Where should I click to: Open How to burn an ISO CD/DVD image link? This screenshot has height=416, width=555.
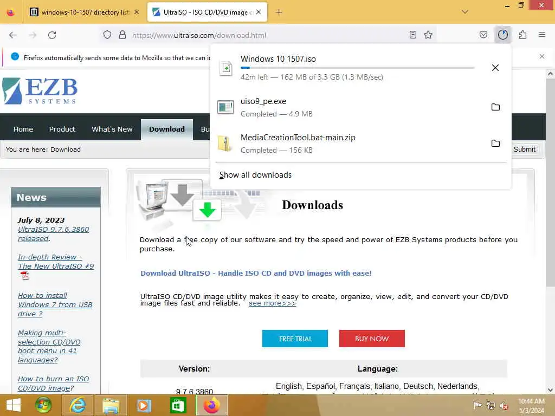pyautogui.click(x=53, y=383)
